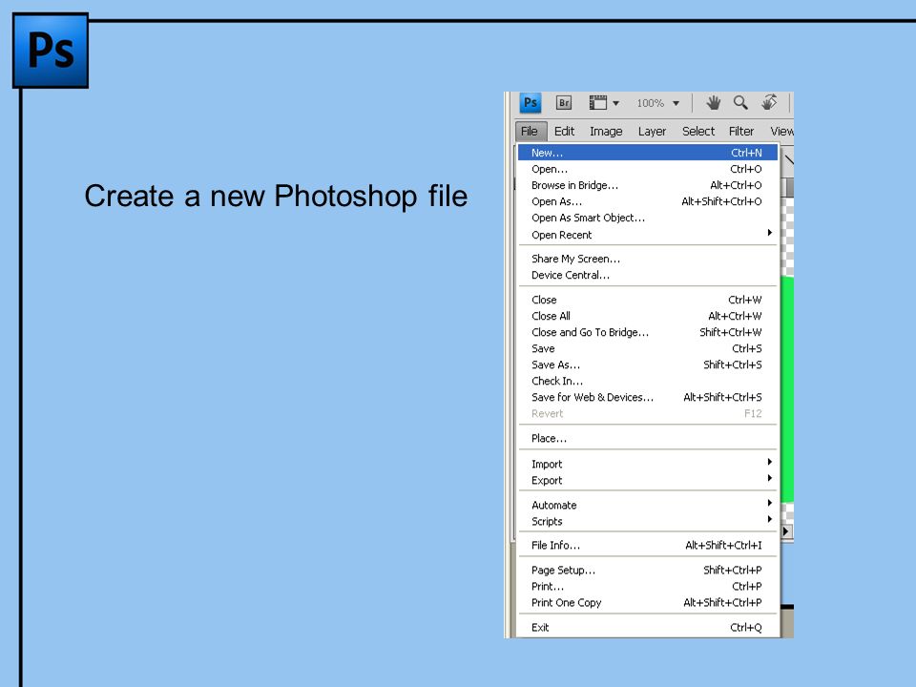Open the File menu
Image resolution: width=916 pixels, height=687 pixels.
pyautogui.click(x=530, y=131)
